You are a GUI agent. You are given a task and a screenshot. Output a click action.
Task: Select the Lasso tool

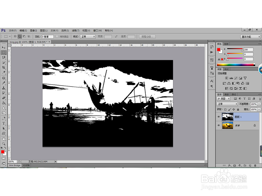coord(4,58)
